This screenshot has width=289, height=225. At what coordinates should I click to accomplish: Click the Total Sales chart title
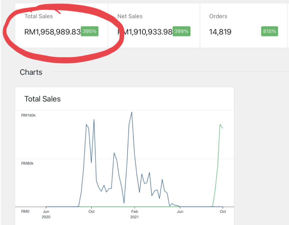42,99
